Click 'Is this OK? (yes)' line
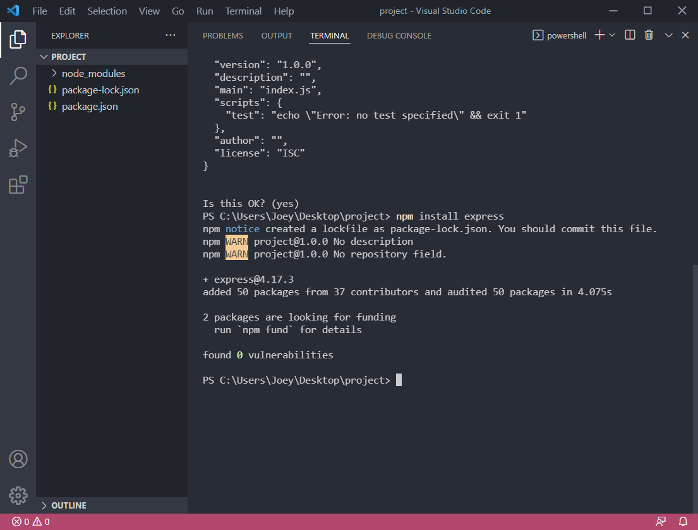This screenshot has width=698, height=530. tap(251, 204)
